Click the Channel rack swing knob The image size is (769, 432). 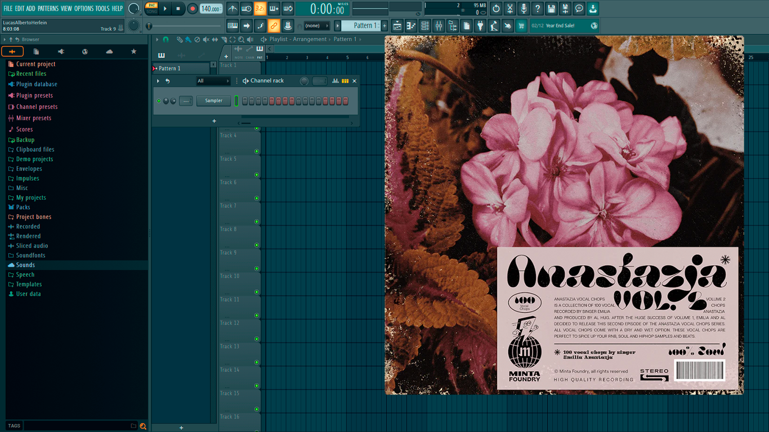pyautogui.click(x=304, y=81)
